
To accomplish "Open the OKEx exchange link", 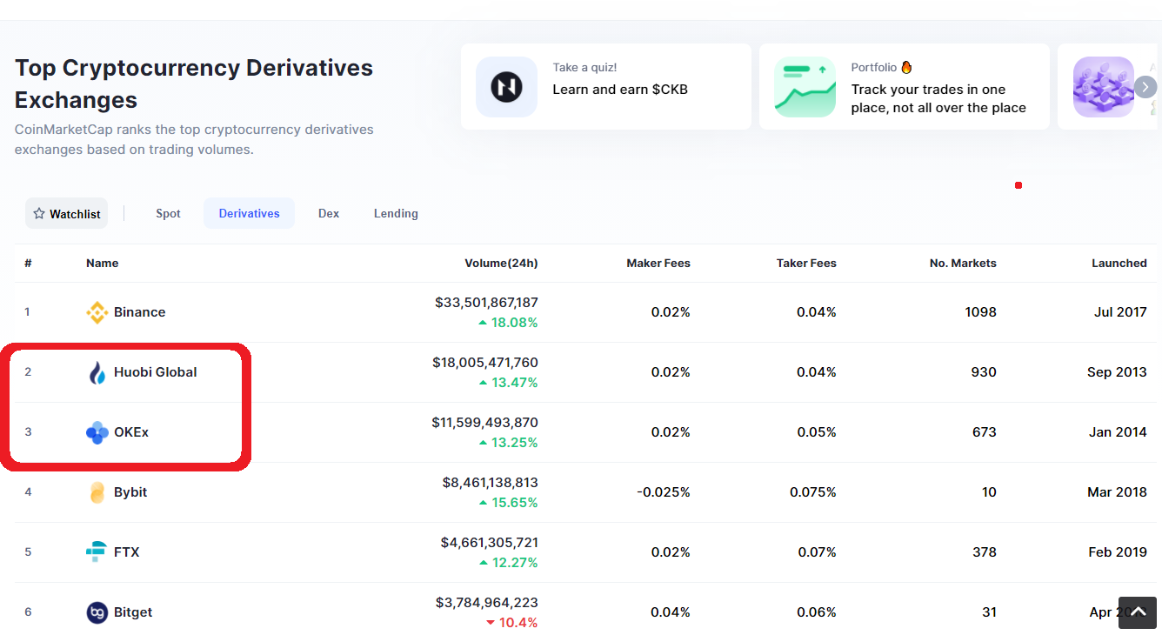I will (131, 432).
